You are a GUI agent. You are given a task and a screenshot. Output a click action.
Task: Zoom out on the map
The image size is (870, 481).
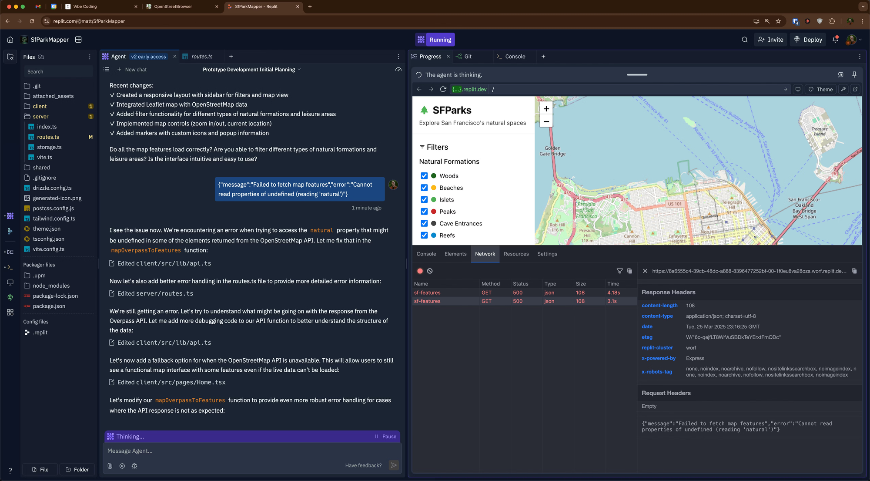point(546,121)
